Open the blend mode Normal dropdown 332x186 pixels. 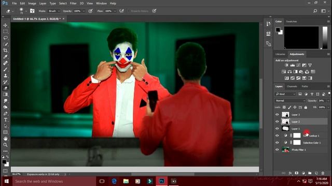tap(290, 101)
